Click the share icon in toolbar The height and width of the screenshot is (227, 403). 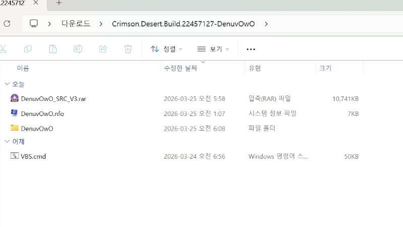(103, 49)
